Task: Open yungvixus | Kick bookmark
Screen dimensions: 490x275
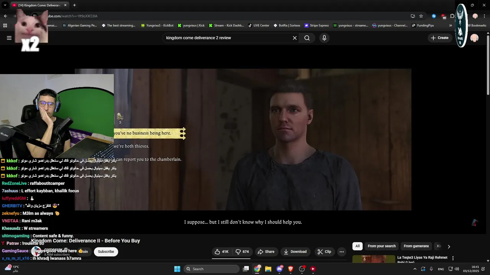Action: tap(191, 26)
